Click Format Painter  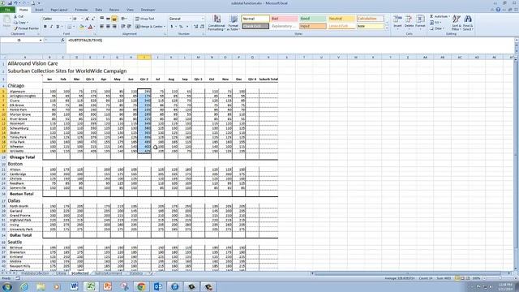coord(26,28)
